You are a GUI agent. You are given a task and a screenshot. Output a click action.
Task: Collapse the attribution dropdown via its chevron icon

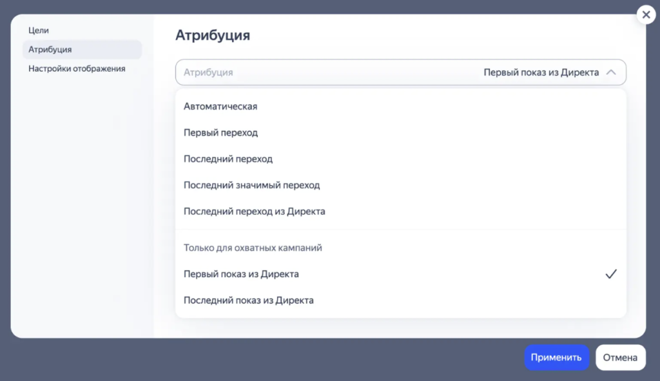(612, 72)
